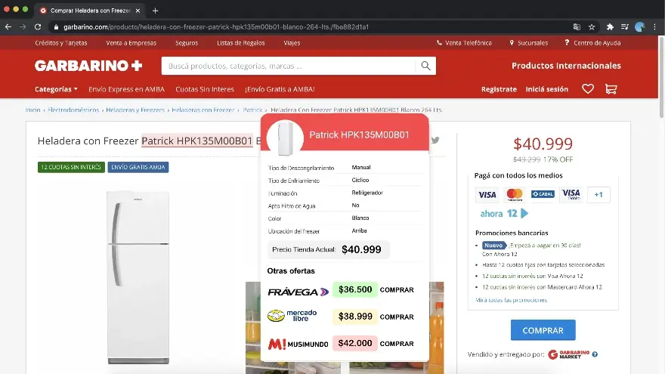
Task: Expand the +1 more payment methods
Action: (598, 195)
